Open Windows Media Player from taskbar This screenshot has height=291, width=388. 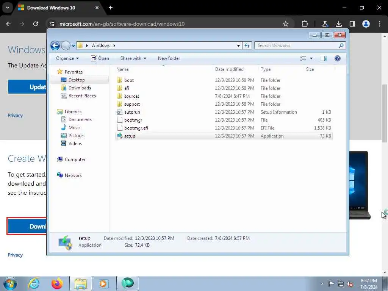pyautogui.click(x=103, y=283)
